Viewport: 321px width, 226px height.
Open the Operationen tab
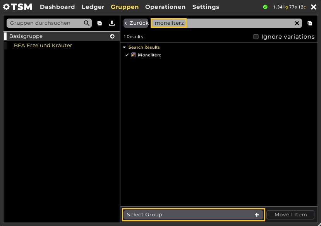click(165, 7)
